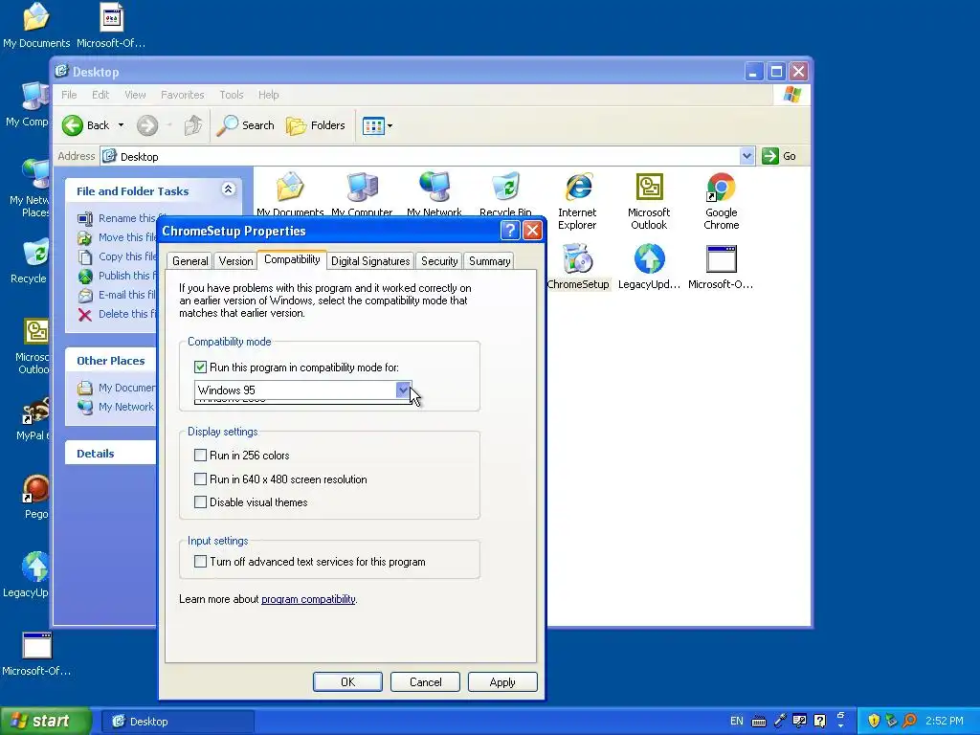Open the program compatibility link
The width and height of the screenshot is (980, 735).
tap(308, 599)
